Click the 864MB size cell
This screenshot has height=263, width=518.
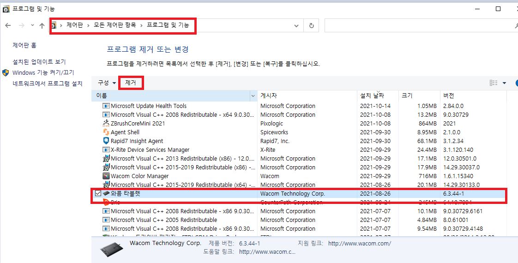[x=428, y=123]
